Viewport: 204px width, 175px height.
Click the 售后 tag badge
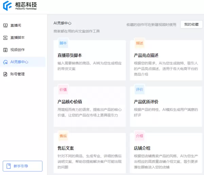click(63, 136)
